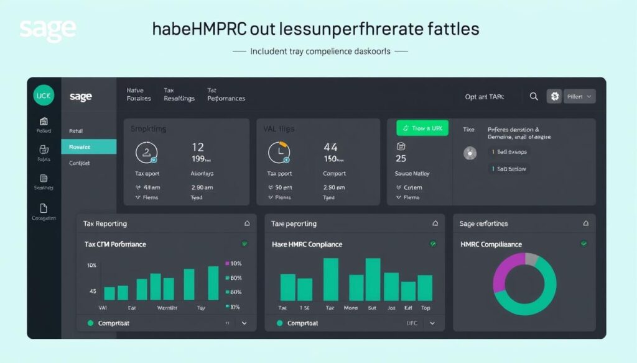Click shield badge beside Tax CTM Porforriance

244,244
